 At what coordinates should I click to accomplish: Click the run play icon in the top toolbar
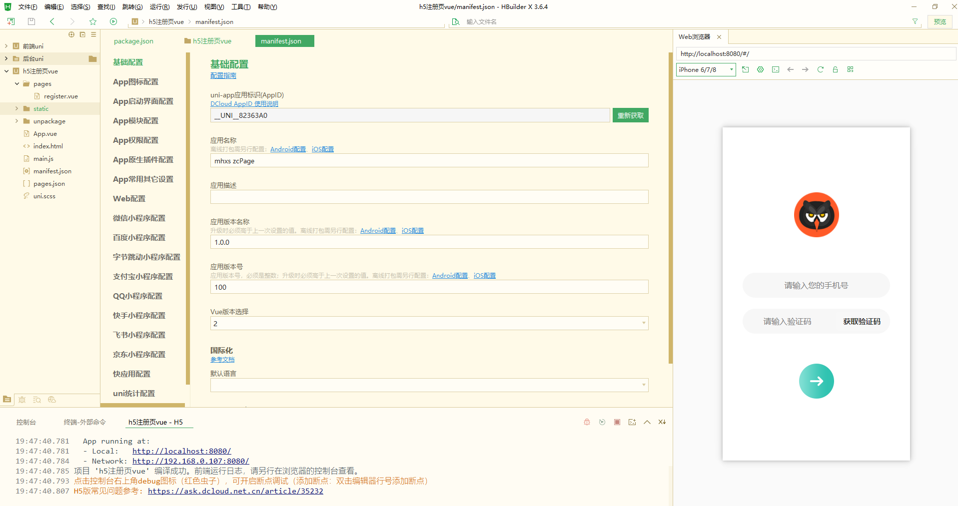point(113,21)
